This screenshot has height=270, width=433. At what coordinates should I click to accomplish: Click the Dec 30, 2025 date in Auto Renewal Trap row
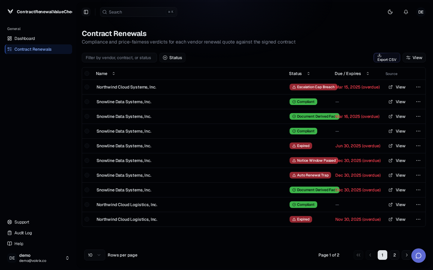pos(358,175)
